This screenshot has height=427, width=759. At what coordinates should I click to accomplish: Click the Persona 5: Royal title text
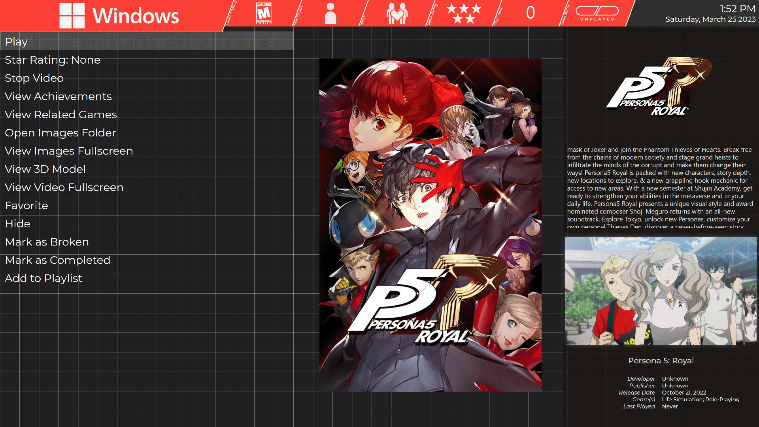point(661,361)
